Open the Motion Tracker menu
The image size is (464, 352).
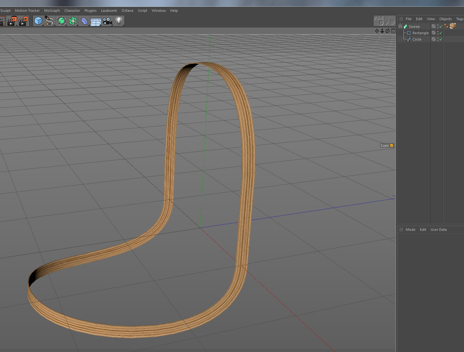click(27, 11)
